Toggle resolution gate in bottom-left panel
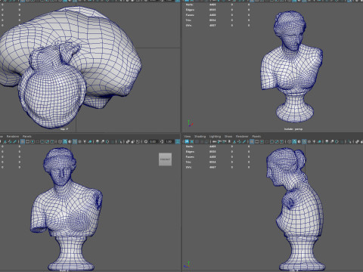 (x=33, y=141)
